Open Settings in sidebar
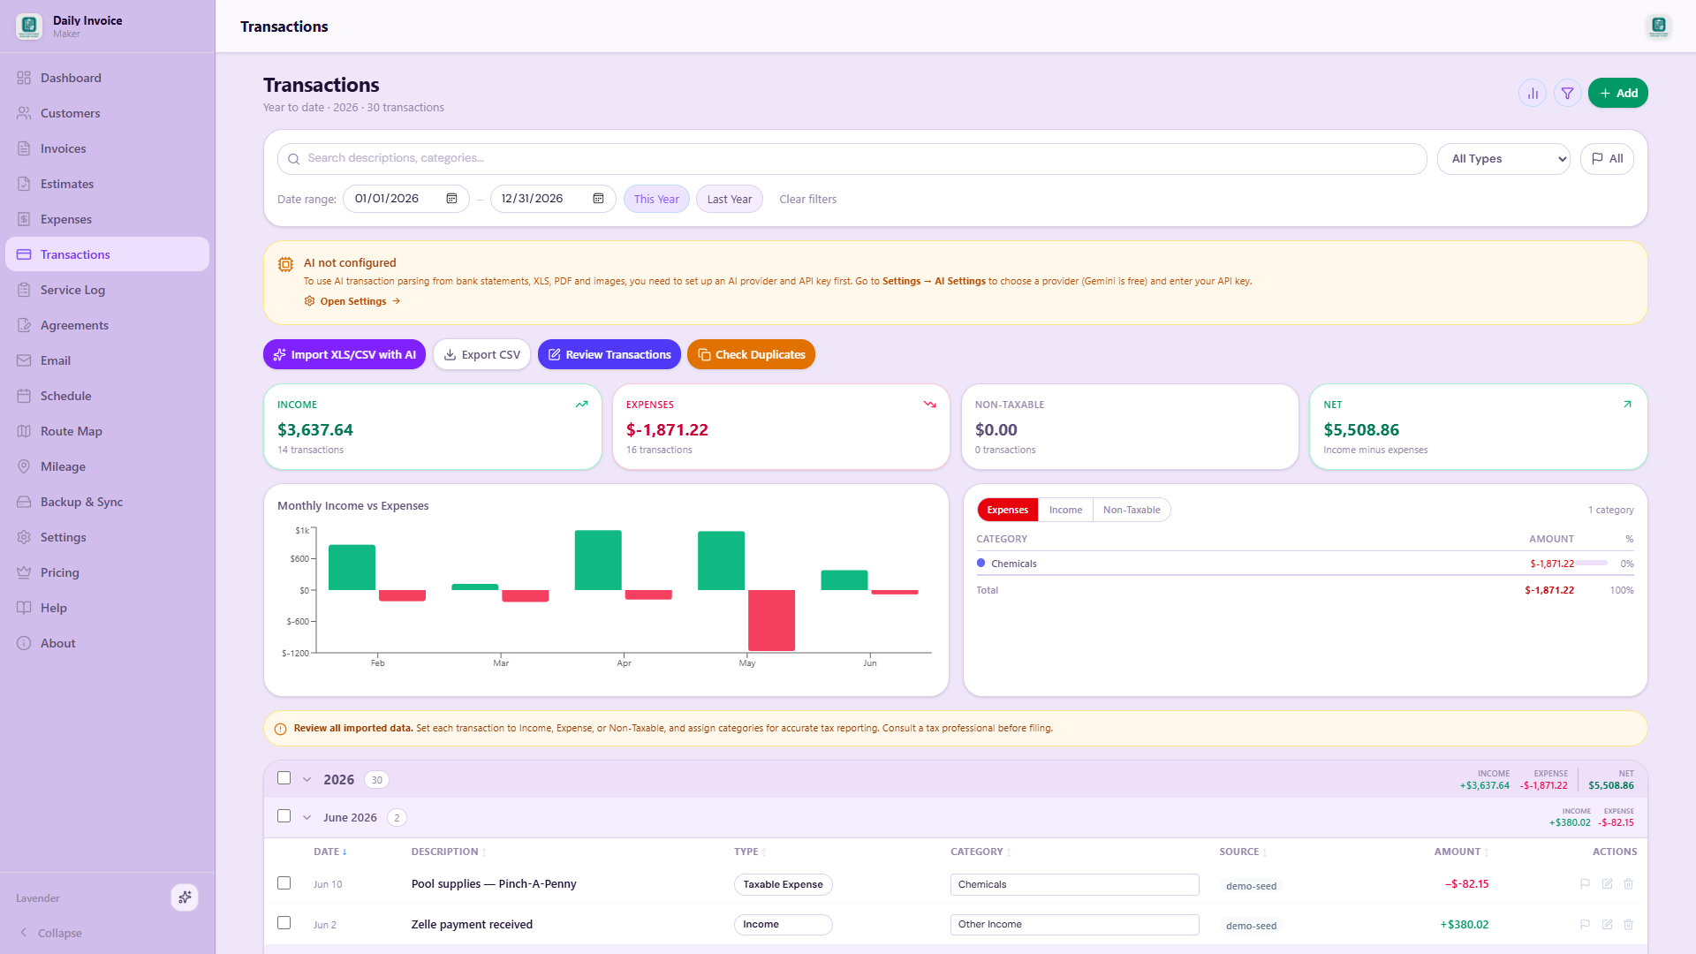This screenshot has height=954, width=1696. coord(107,537)
